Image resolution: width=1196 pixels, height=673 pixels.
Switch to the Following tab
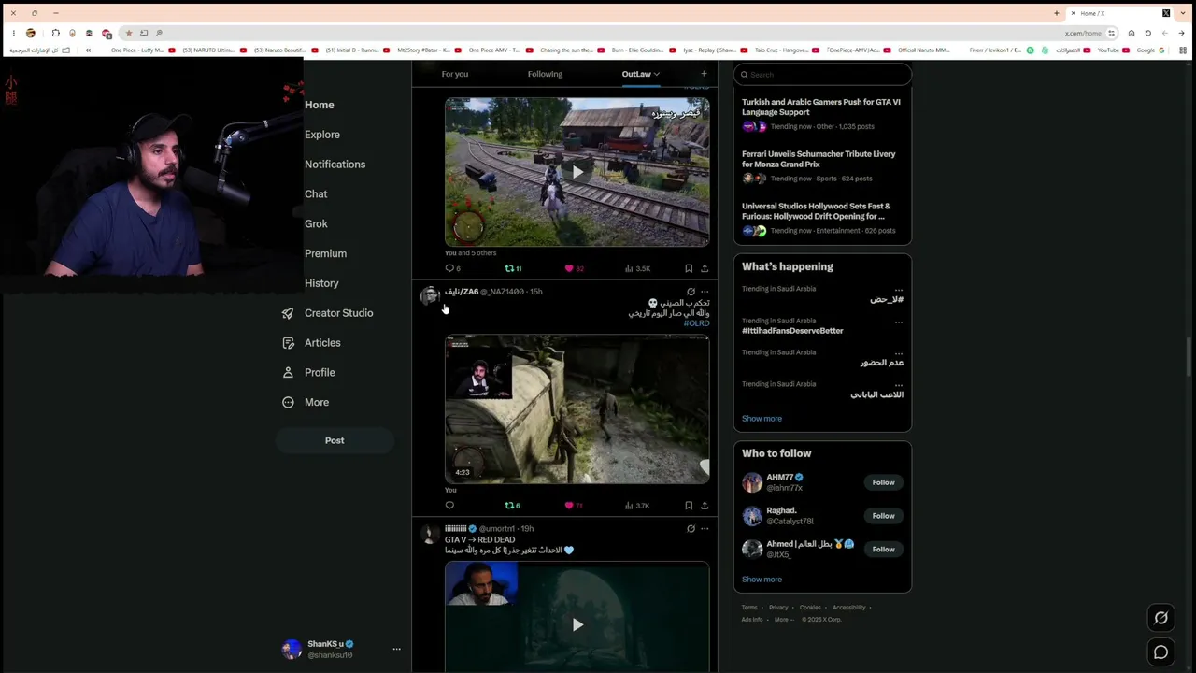(545, 74)
